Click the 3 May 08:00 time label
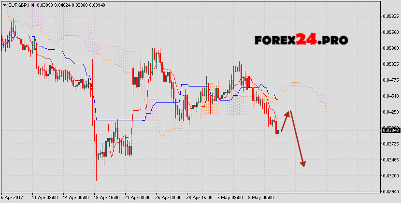This screenshot has width=401, height=203. 230,198
